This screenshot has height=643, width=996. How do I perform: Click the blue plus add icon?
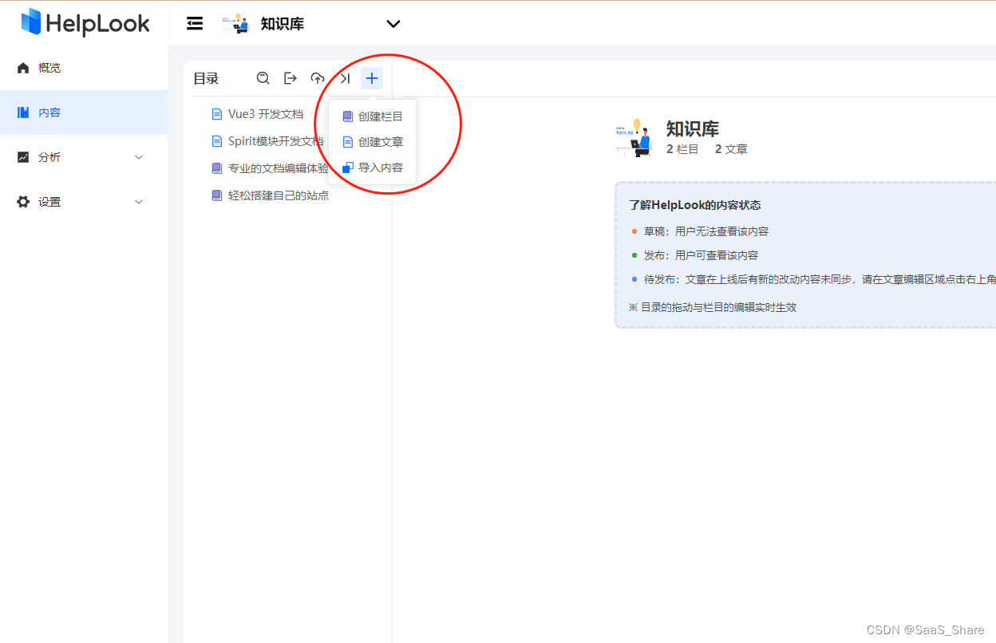tap(372, 78)
